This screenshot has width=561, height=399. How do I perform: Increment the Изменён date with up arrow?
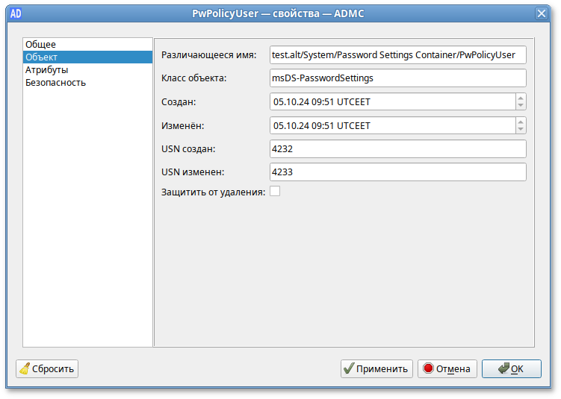coord(520,121)
